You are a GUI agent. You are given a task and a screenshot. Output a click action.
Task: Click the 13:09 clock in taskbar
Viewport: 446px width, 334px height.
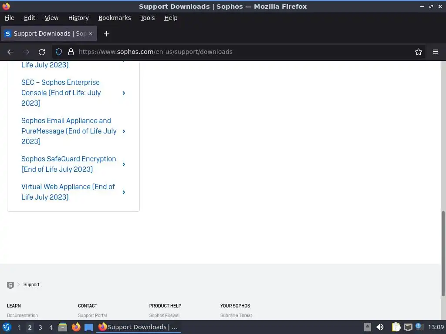coord(436,327)
